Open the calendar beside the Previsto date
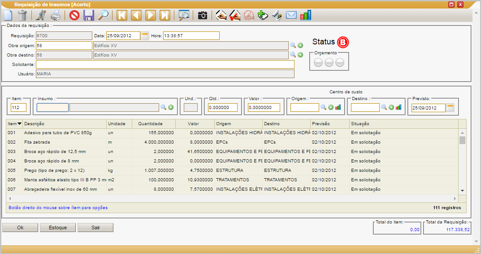 tap(450, 108)
